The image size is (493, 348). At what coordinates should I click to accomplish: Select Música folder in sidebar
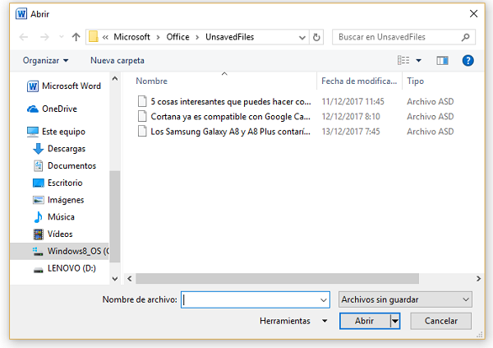click(62, 217)
